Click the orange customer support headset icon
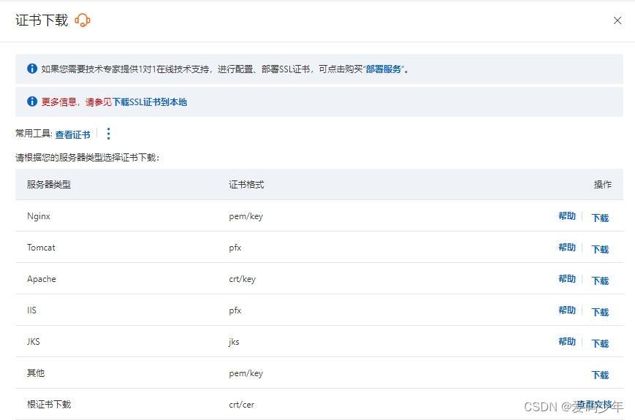This screenshot has width=635, height=420. [83, 20]
